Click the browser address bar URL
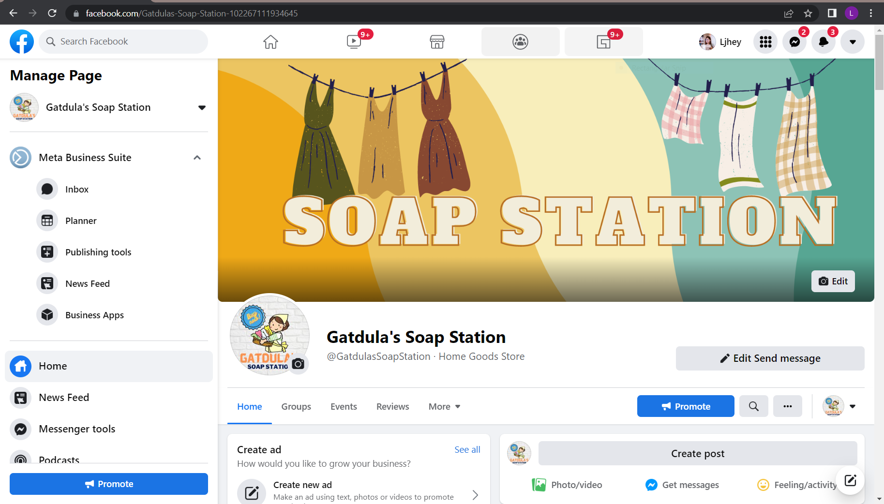The height and width of the screenshot is (504, 884). point(192,13)
